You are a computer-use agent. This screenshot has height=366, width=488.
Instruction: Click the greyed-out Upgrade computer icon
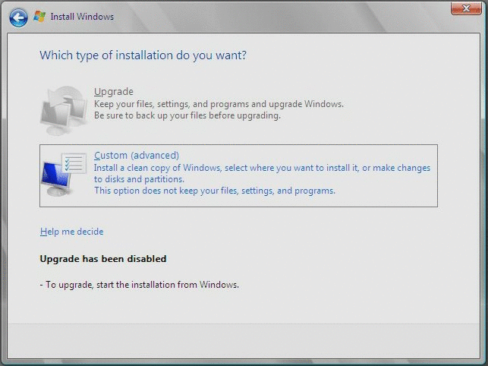[x=64, y=111]
